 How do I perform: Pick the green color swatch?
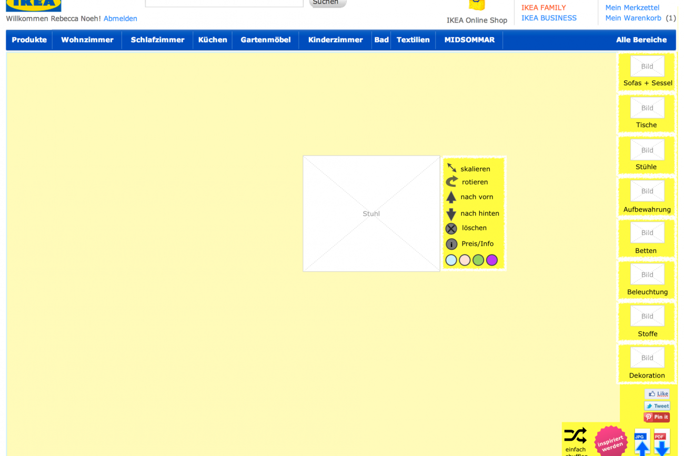click(x=478, y=260)
